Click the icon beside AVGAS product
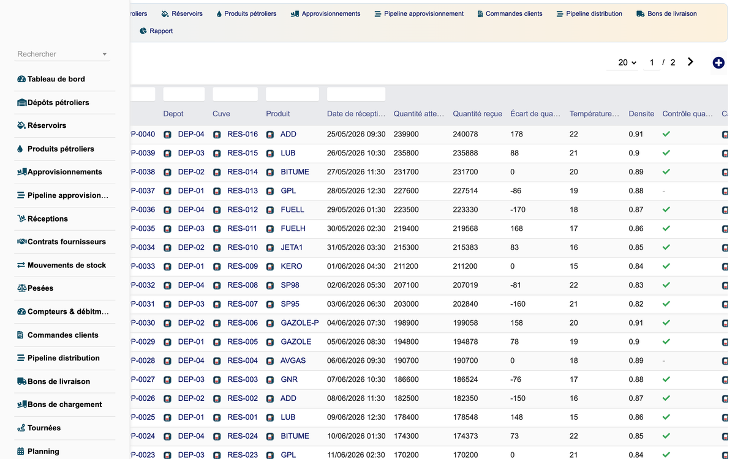Screen dimensions: 735x459 (x=270, y=361)
